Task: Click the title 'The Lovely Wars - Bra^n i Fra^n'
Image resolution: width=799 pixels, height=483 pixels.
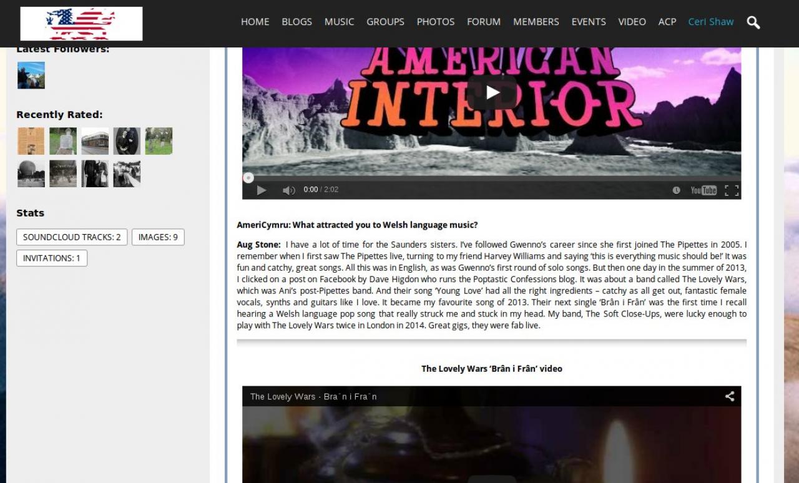Action: [x=313, y=396]
